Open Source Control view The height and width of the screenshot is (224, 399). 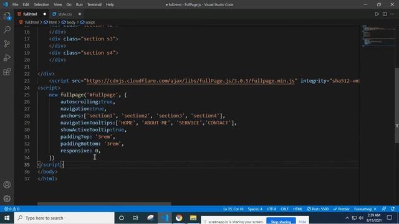point(7,44)
